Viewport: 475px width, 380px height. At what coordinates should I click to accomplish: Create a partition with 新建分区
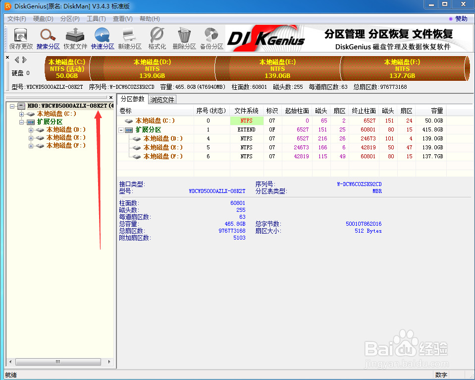coord(130,39)
